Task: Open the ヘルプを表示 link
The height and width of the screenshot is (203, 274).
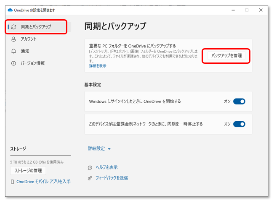Action: pyautogui.click(x=106, y=167)
